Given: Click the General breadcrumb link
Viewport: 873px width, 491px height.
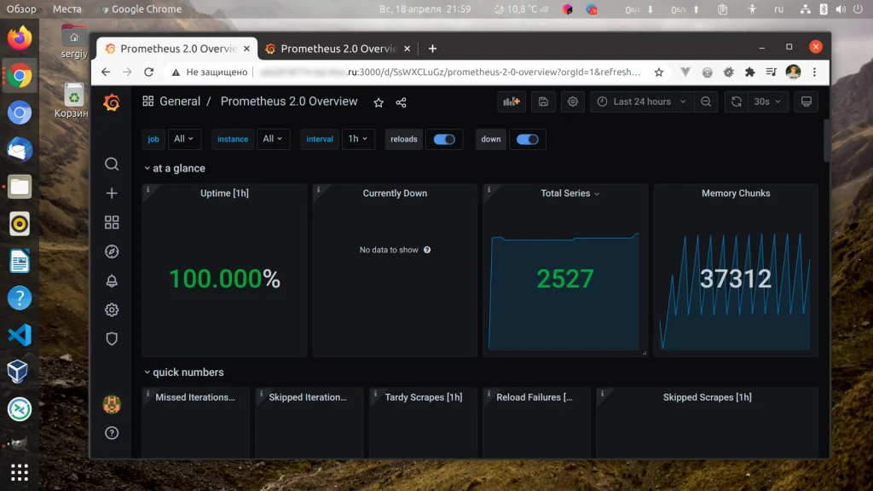Looking at the screenshot, I should coord(179,101).
